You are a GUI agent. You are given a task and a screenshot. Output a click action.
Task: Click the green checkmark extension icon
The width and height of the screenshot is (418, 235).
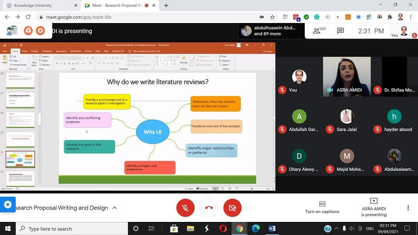[306, 17]
